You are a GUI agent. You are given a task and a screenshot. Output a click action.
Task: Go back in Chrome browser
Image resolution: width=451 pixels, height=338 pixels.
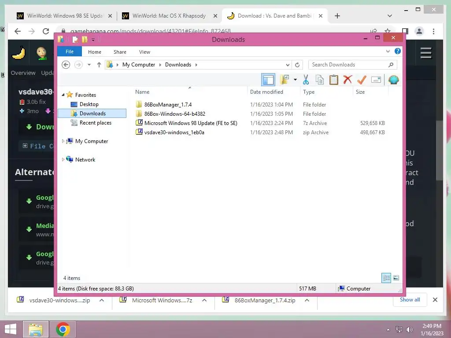pyautogui.click(x=18, y=31)
